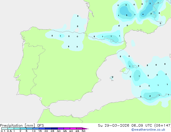
Task: Pick the purple swatch between 30 and 35
Action: tap(61, 128)
